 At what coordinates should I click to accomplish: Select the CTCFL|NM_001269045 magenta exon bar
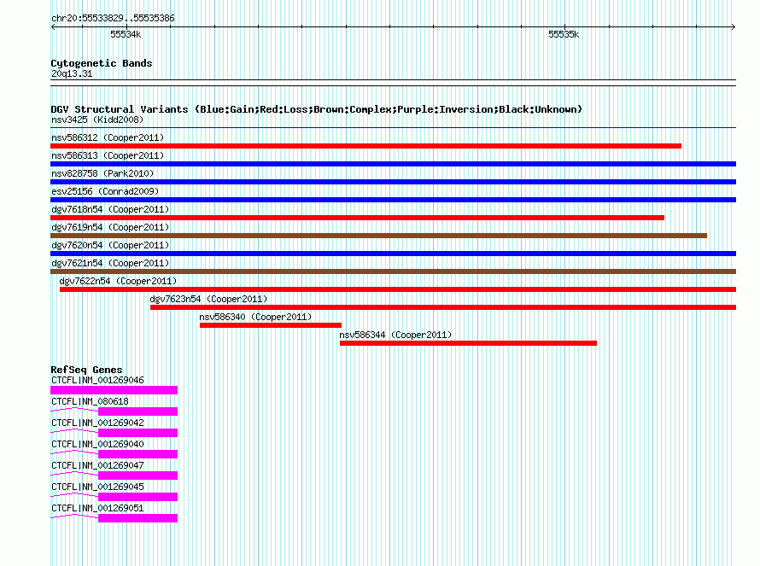tap(137, 497)
